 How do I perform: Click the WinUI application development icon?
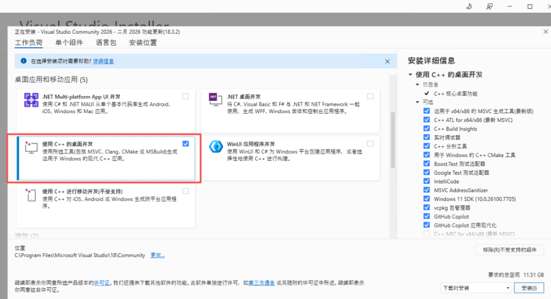point(216,147)
